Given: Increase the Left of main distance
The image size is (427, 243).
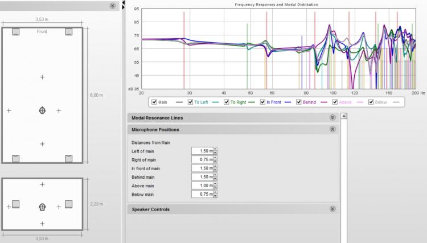Looking at the screenshot, I should [x=215, y=149].
